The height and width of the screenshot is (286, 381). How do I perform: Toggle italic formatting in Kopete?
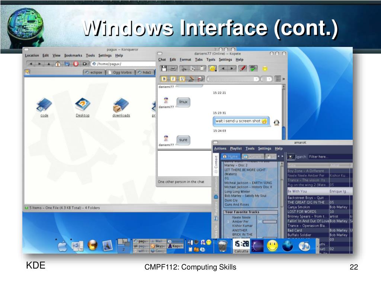(173, 79)
